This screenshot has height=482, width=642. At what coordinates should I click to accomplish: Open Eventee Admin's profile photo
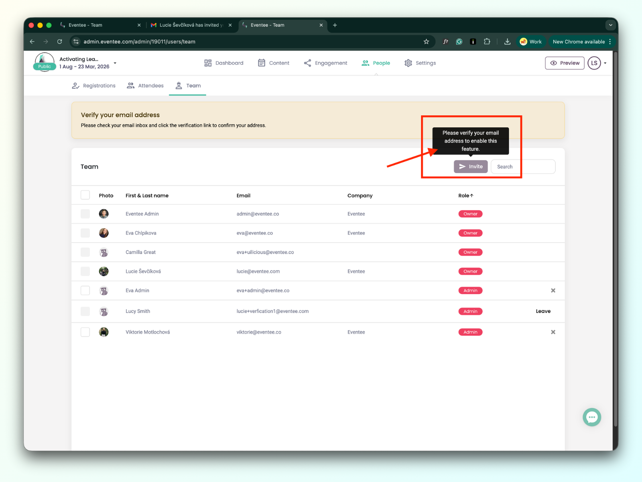(104, 214)
